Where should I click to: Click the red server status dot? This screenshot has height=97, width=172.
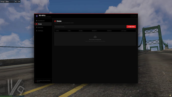(36, 81)
